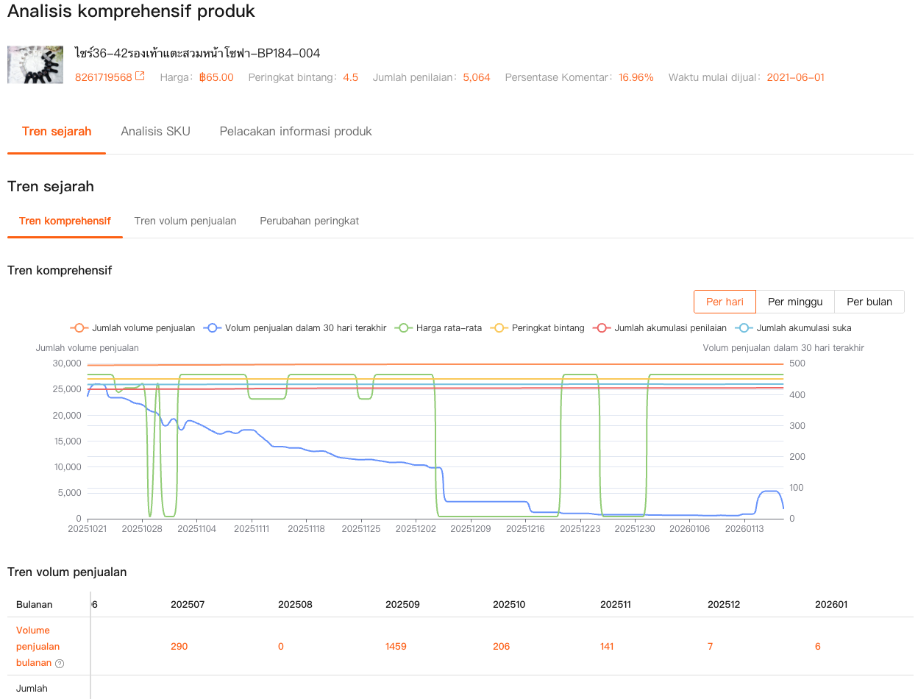Switch chart to Per bulan
Screen dimensions: 918x699
(869, 302)
